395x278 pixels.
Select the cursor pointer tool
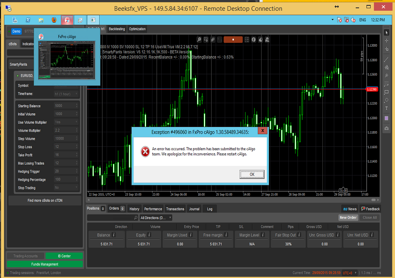tap(386, 33)
